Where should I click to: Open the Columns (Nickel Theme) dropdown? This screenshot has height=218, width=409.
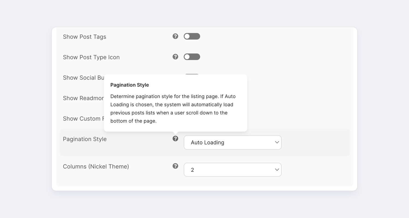[232, 169]
